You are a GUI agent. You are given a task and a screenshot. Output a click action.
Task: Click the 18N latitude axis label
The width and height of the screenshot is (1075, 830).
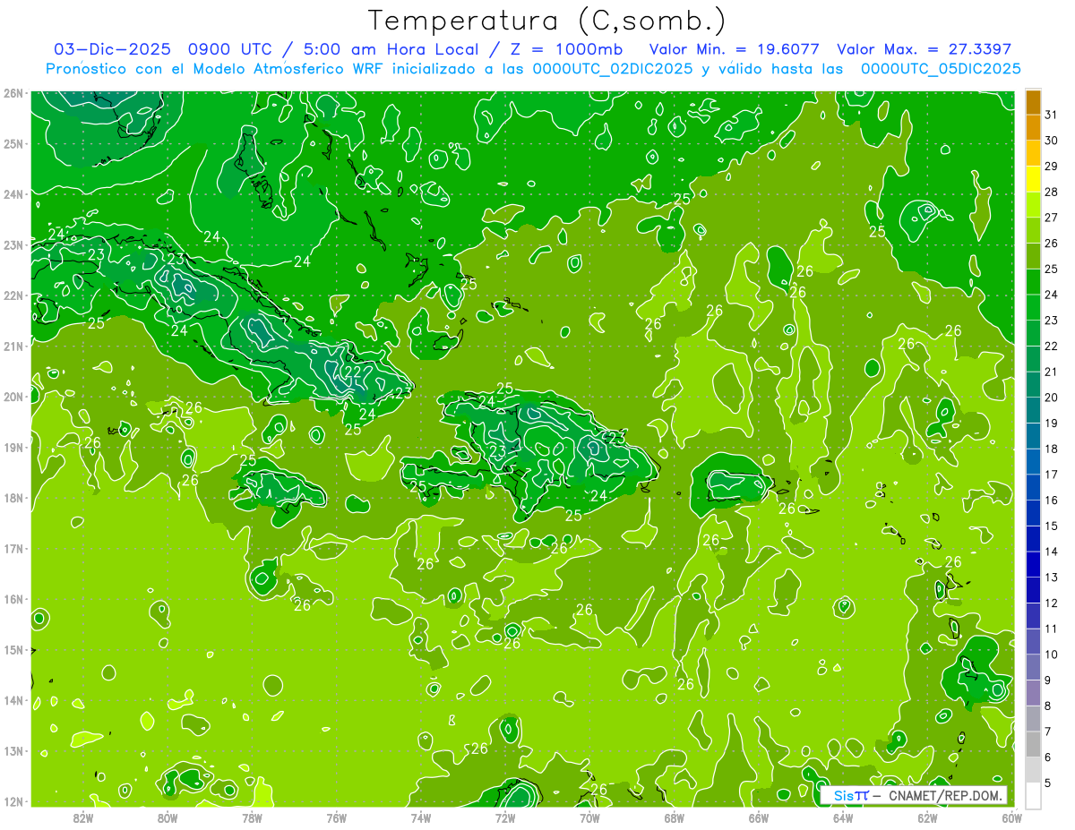pyautogui.click(x=13, y=498)
